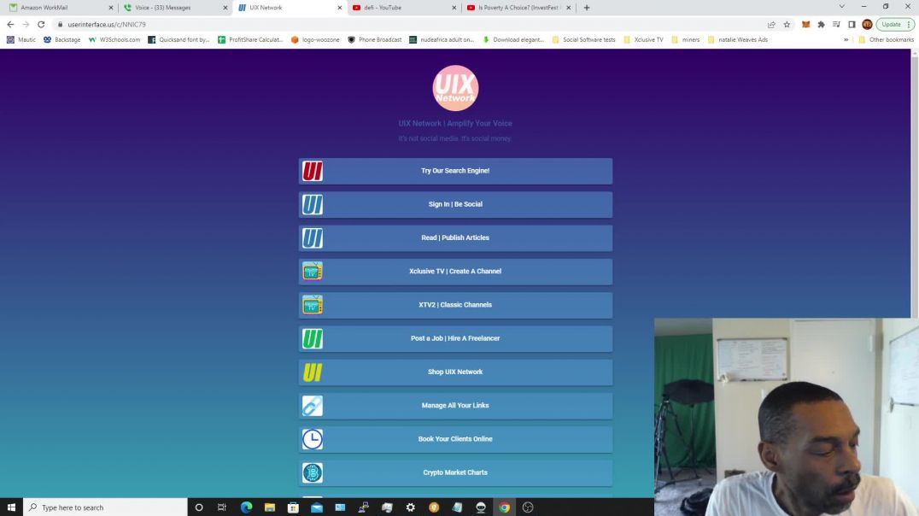This screenshot has width=919, height=516.
Task: Open the MetaMask fox extension
Action: pos(805,25)
